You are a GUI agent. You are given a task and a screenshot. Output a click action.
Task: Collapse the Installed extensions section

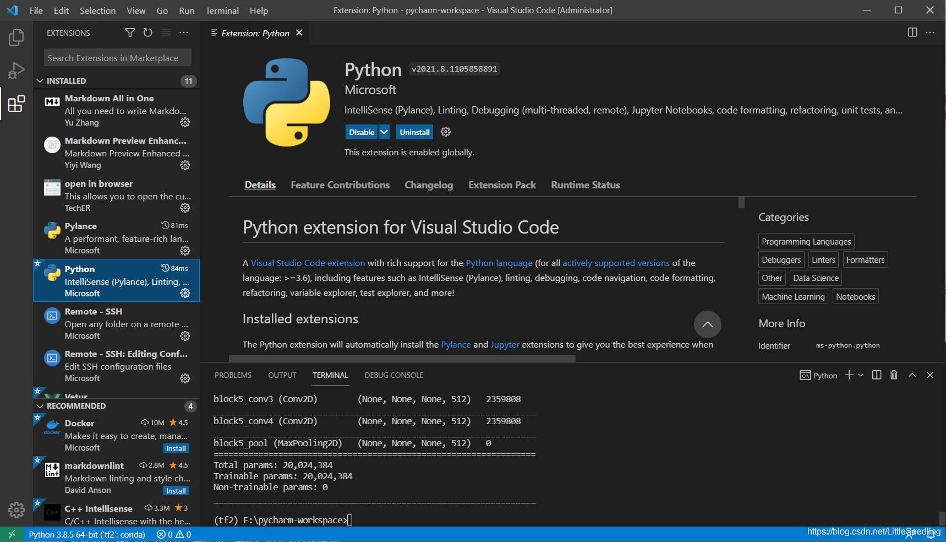tap(40, 81)
